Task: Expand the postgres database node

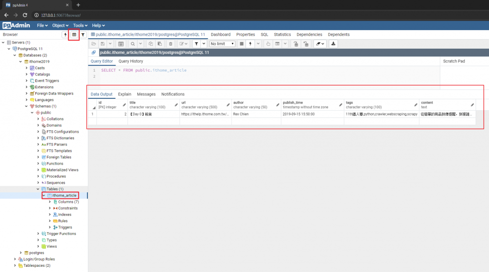Action: click(x=21, y=253)
